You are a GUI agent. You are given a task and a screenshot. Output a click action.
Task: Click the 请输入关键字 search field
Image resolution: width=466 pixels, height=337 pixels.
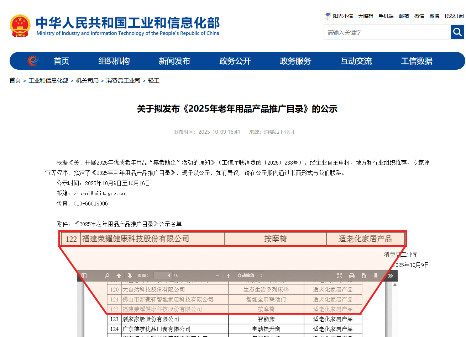pos(387,32)
